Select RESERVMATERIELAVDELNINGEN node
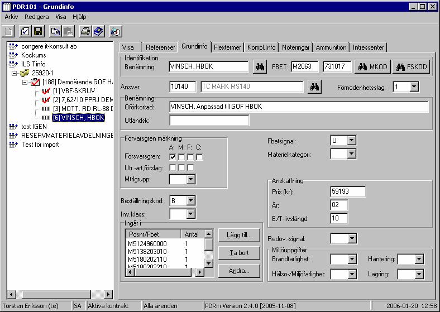Image resolution: width=440 pixels, height=312 pixels. [67, 136]
